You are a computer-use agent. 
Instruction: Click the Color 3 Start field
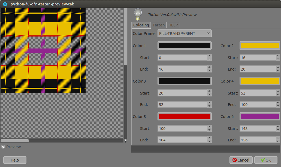(183, 93)
